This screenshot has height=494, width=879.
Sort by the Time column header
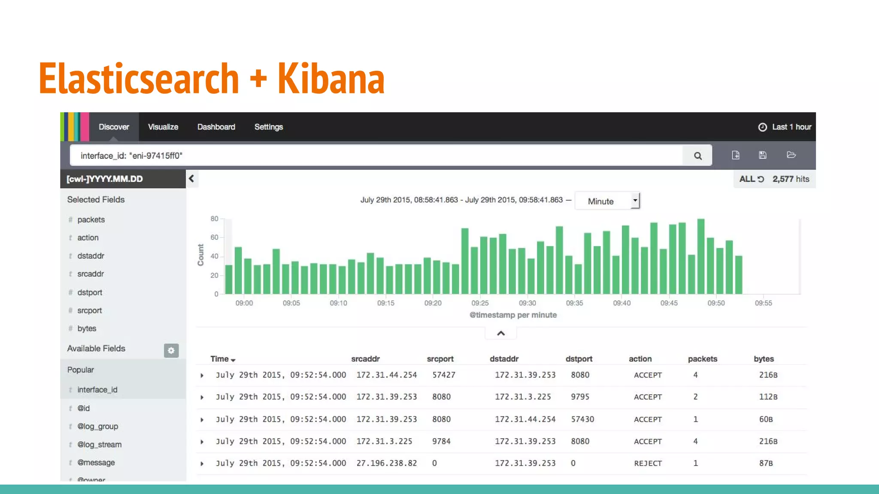[x=223, y=359]
